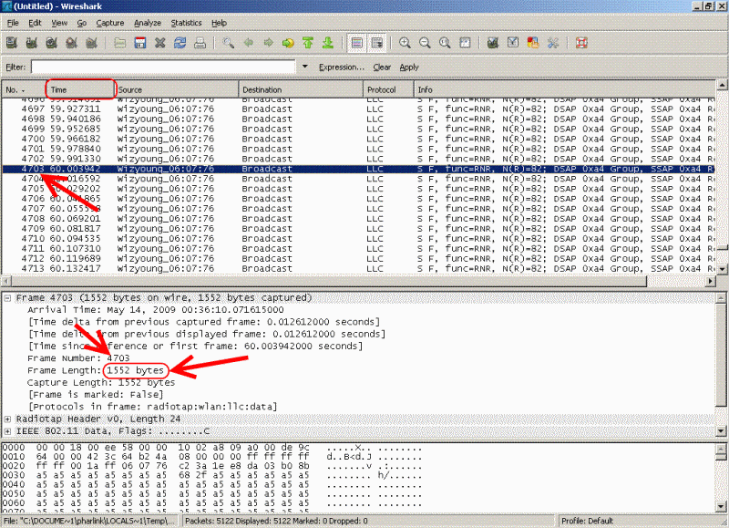The image size is (729, 528).
Task: Open help lifebuoy icon
Action: (581, 43)
